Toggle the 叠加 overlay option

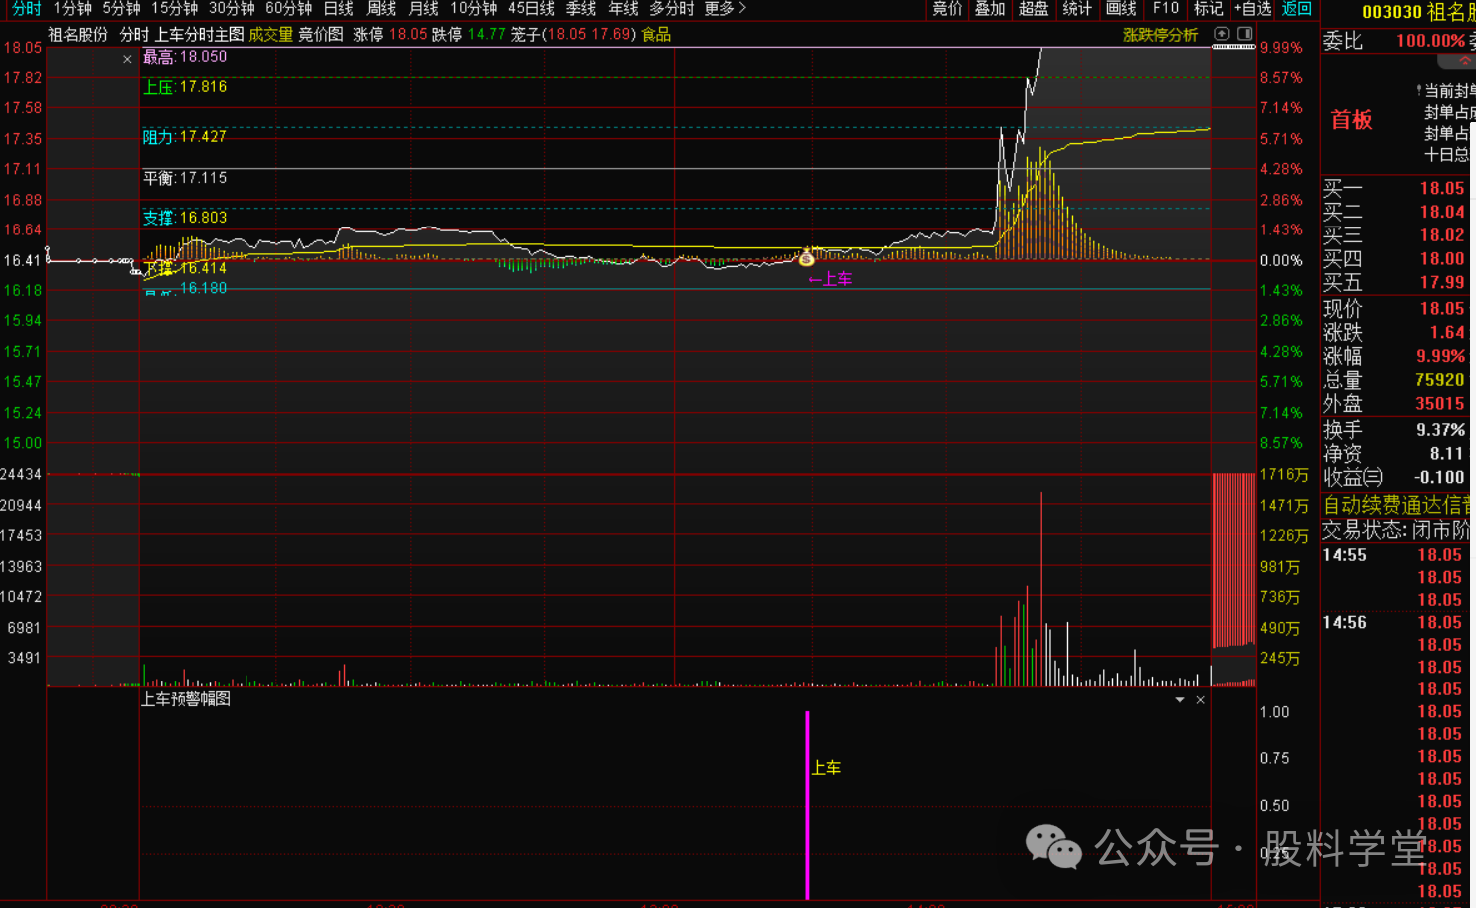tap(989, 9)
